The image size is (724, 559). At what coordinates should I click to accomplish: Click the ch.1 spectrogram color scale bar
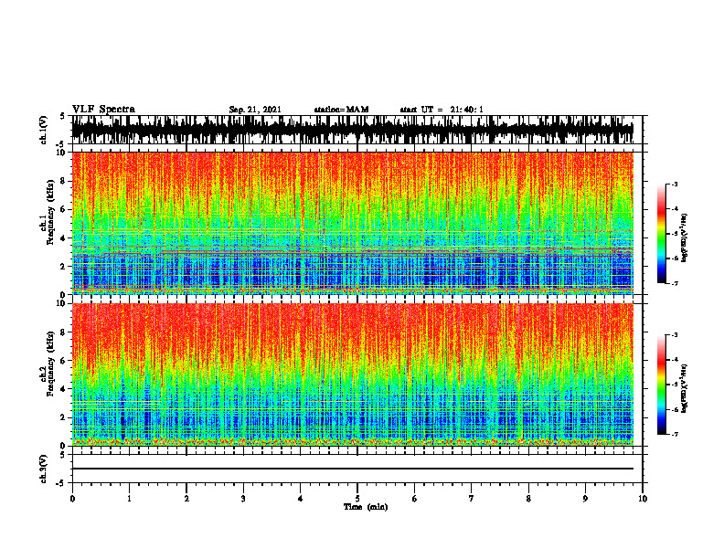[x=661, y=234]
